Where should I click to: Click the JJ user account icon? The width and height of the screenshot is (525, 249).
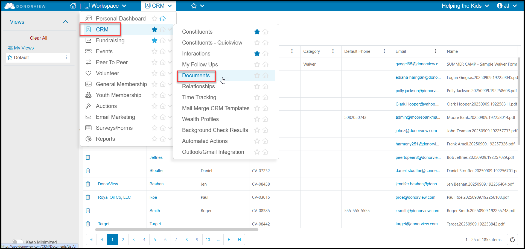click(x=500, y=6)
